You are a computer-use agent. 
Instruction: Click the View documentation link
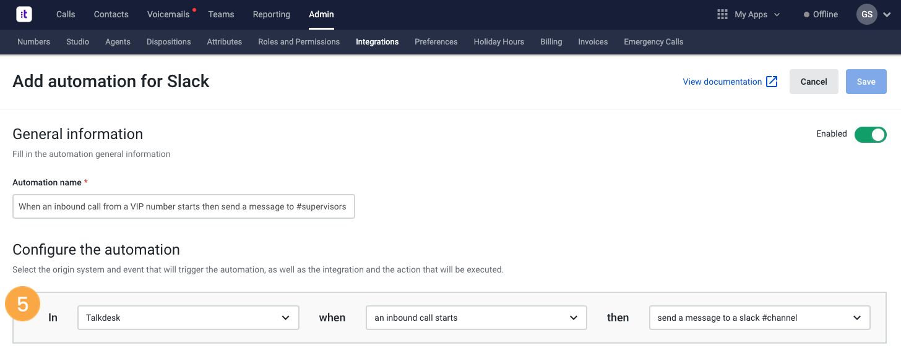pyautogui.click(x=722, y=82)
